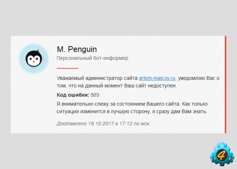Click the Я внимательно слежу paragraph
The image size is (237, 169).
click(132, 108)
